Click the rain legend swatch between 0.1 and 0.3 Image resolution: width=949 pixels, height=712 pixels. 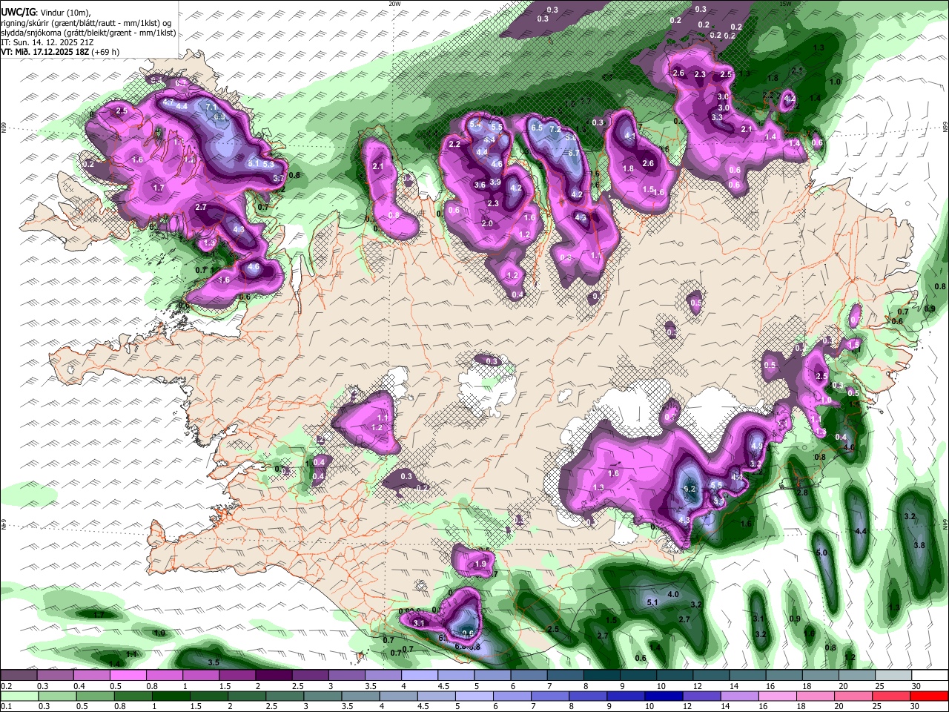(x=21, y=696)
